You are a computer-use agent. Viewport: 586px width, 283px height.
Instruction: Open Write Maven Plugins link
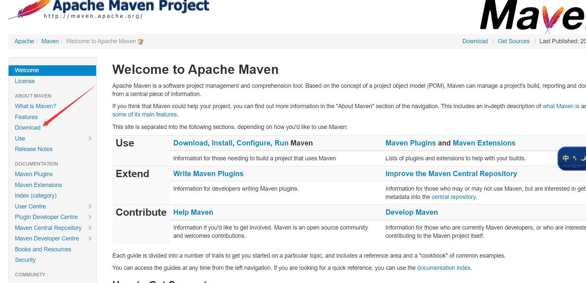coord(209,174)
